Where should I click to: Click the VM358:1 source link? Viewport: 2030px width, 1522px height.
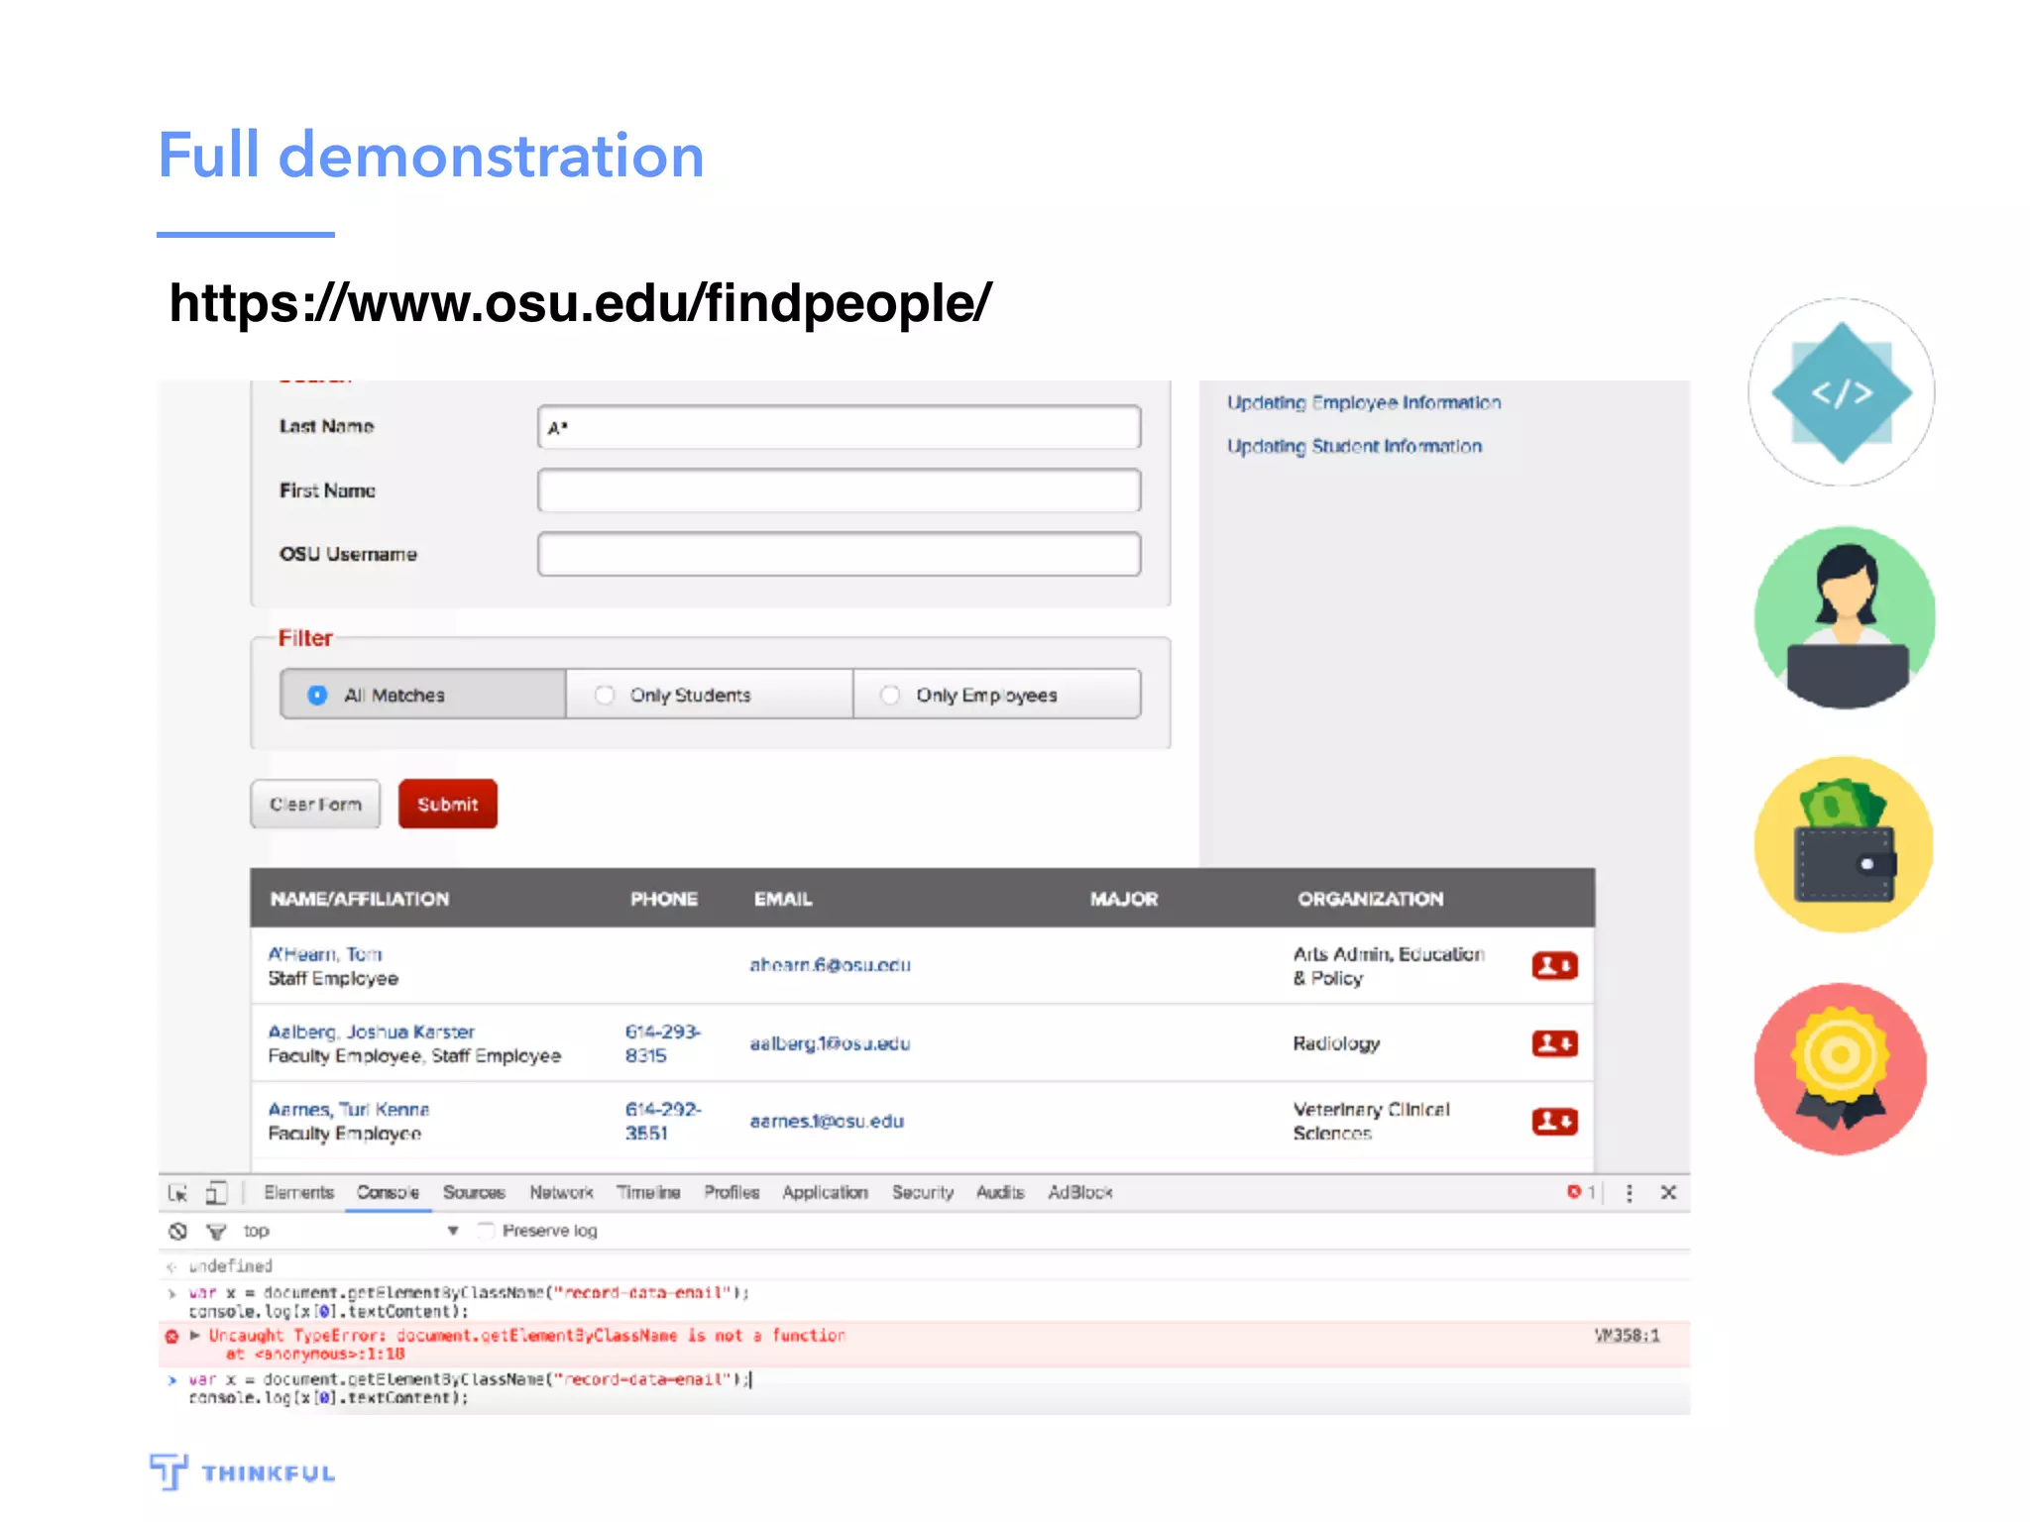pos(1627,1336)
